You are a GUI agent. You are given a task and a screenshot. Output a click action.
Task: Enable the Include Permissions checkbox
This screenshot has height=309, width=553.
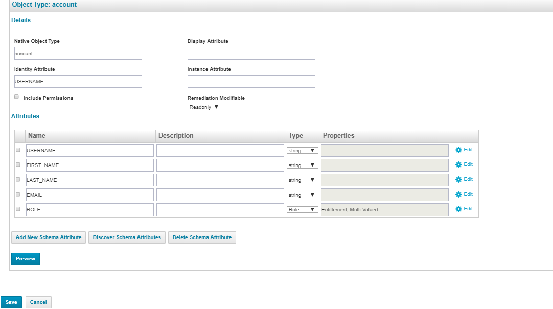16,97
